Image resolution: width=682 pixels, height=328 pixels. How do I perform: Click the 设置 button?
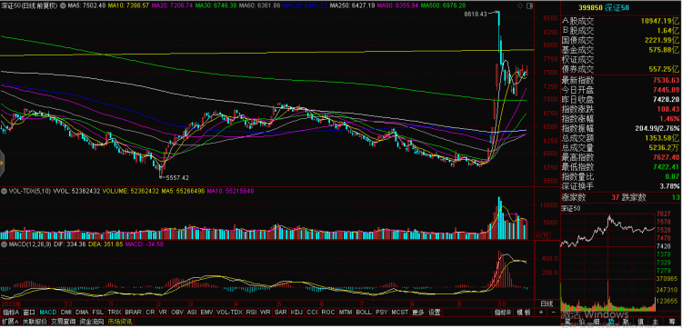pyautogui.click(x=434, y=312)
